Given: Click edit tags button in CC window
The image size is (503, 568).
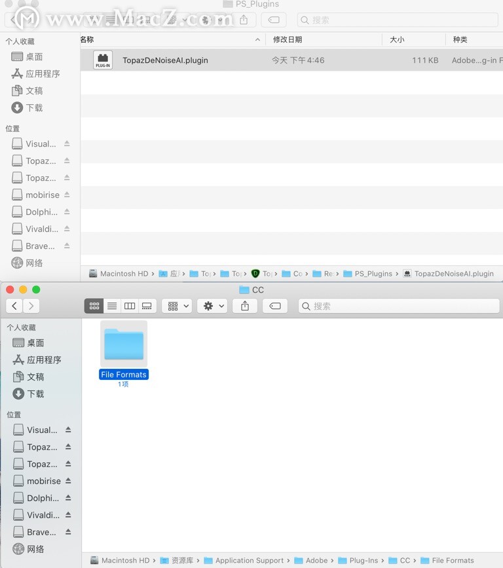Looking at the screenshot, I should click(x=275, y=306).
